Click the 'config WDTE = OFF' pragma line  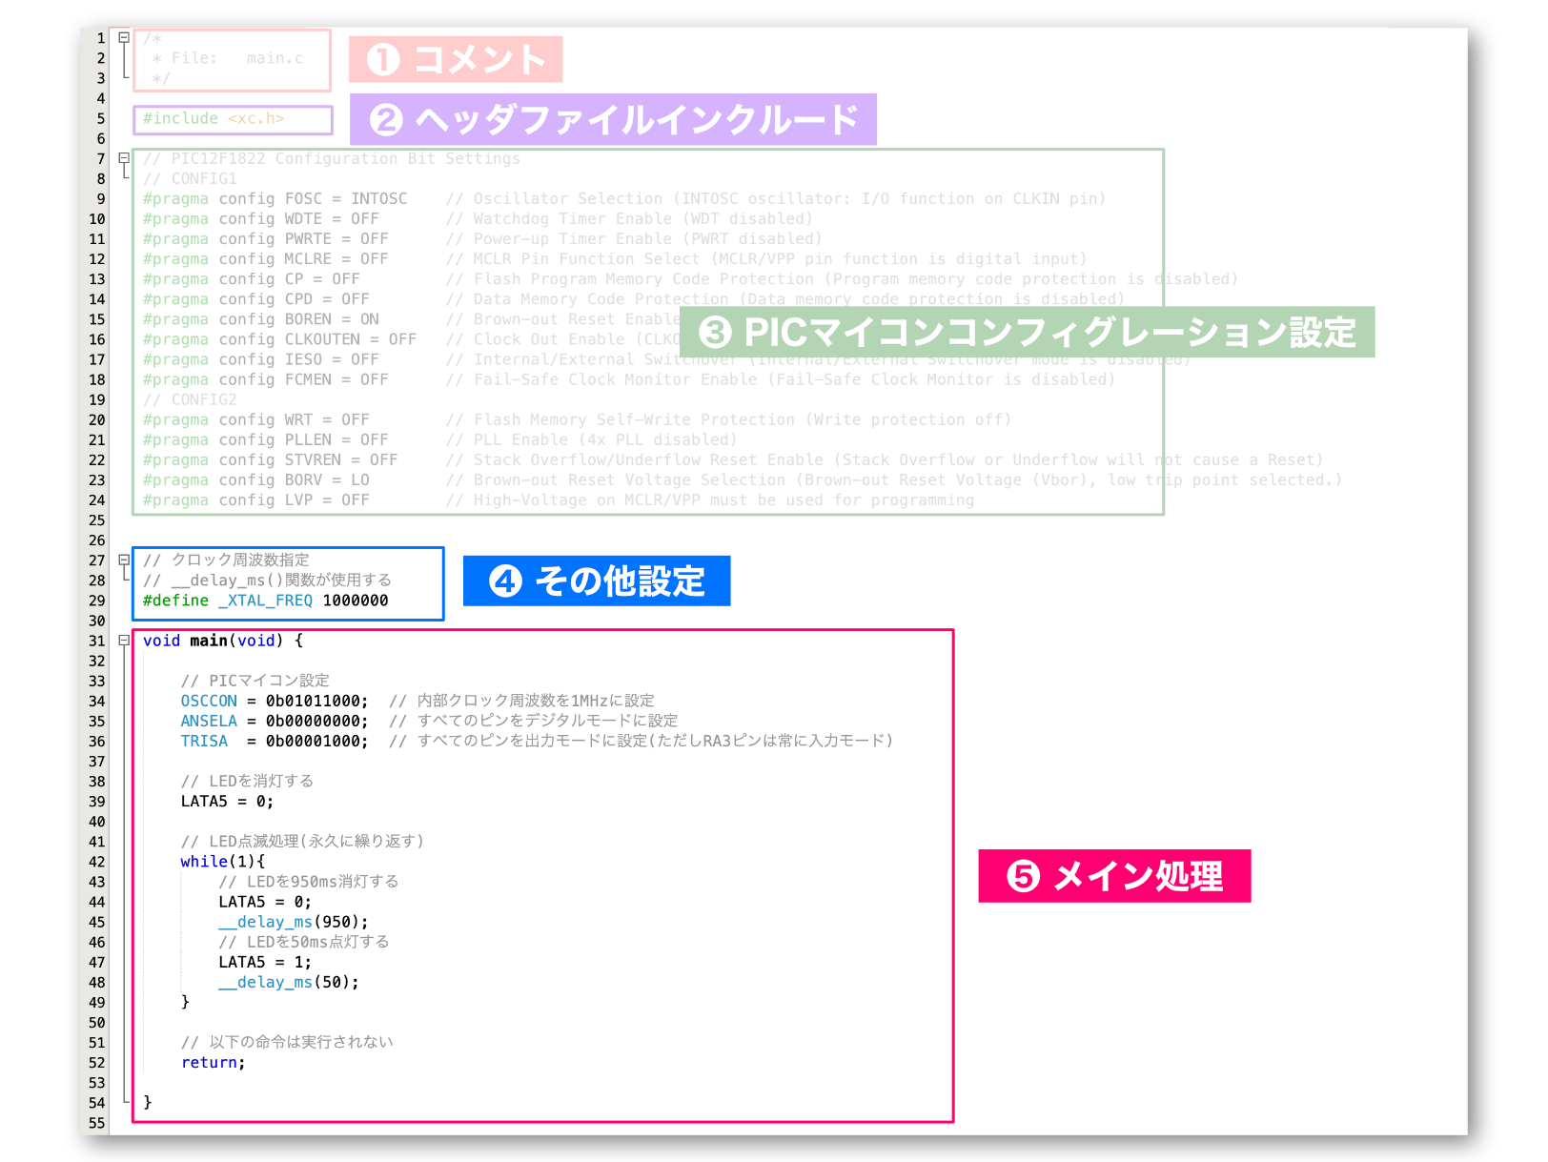click(x=260, y=218)
